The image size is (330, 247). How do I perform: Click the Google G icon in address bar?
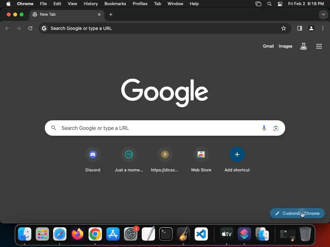[x=44, y=28]
